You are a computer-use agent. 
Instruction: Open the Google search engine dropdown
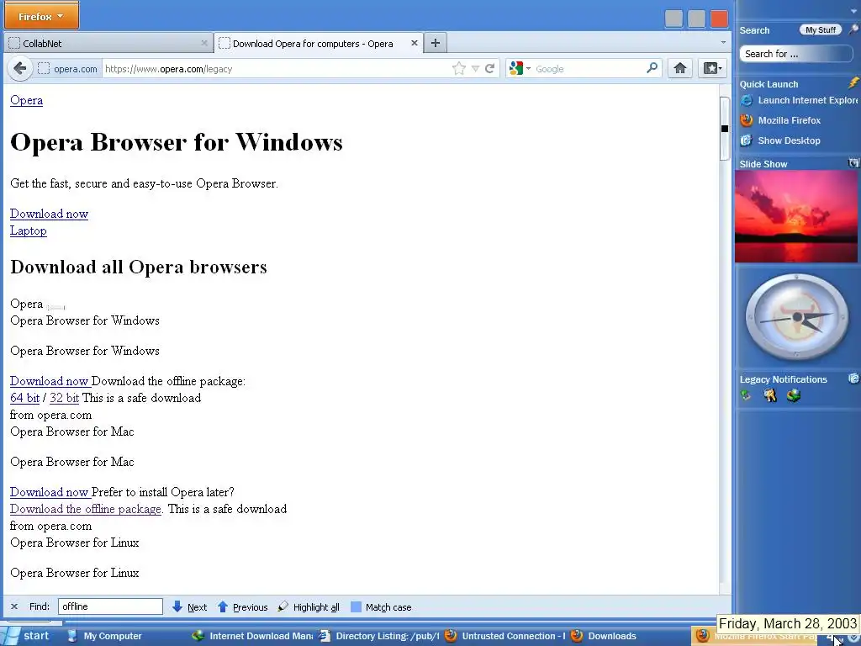coord(520,69)
